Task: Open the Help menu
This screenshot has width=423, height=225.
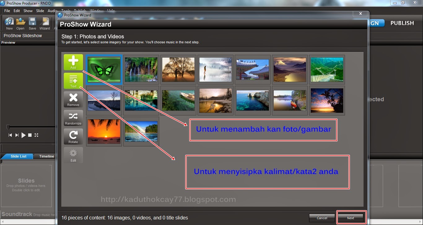Action: [x=111, y=11]
